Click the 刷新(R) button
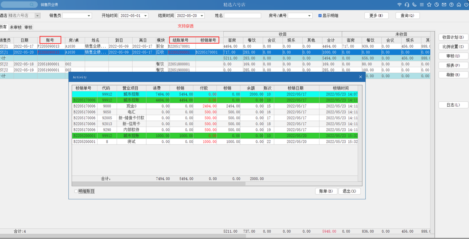Screen dimensions: 469x239 click(x=453, y=75)
